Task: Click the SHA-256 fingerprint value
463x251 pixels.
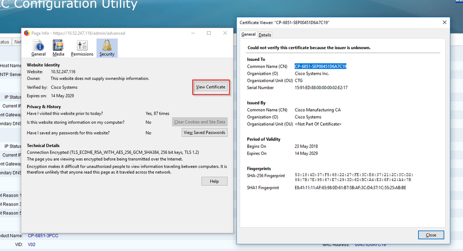Action: tap(354, 177)
